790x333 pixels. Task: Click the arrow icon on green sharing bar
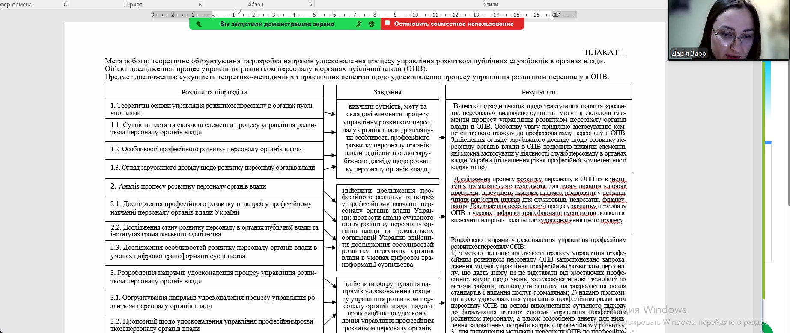(199, 24)
